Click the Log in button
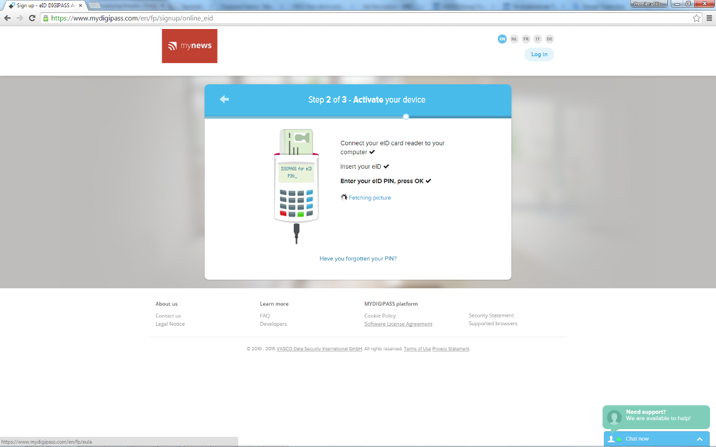Image resolution: width=716 pixels, height=447 pixels. point(539,54)
